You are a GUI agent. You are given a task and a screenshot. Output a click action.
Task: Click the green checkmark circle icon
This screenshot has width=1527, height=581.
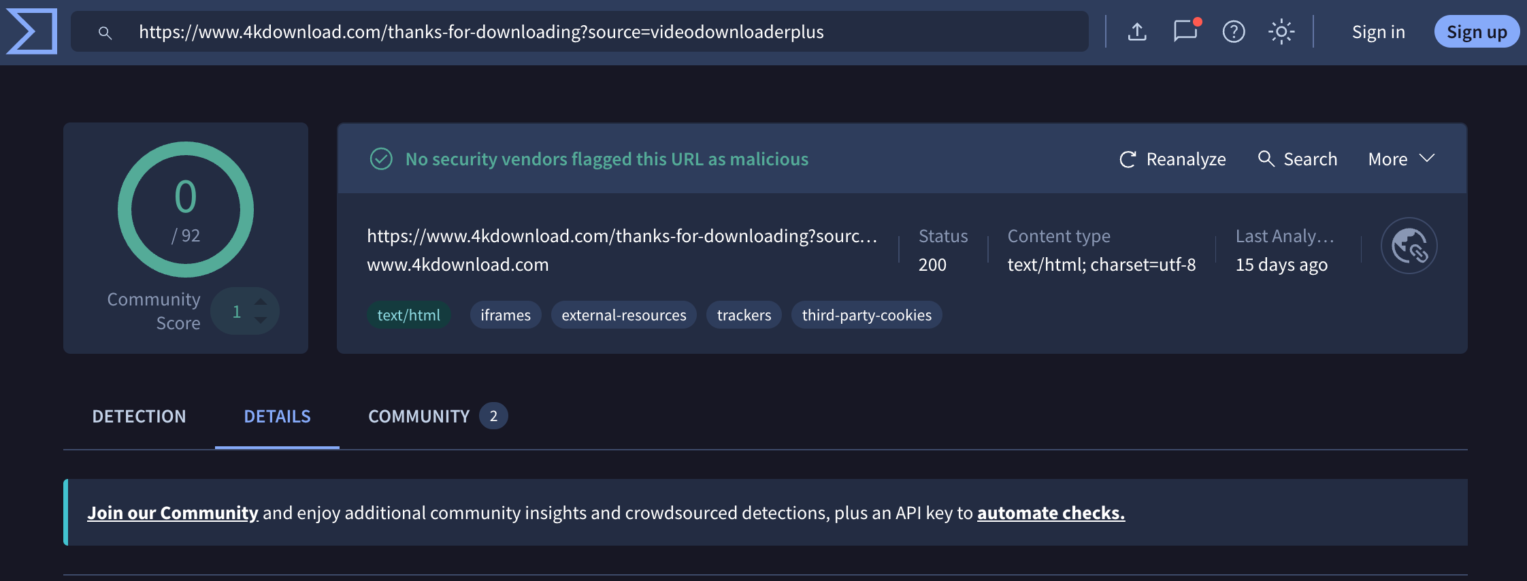pyautogui.click(x=381, y=159)
